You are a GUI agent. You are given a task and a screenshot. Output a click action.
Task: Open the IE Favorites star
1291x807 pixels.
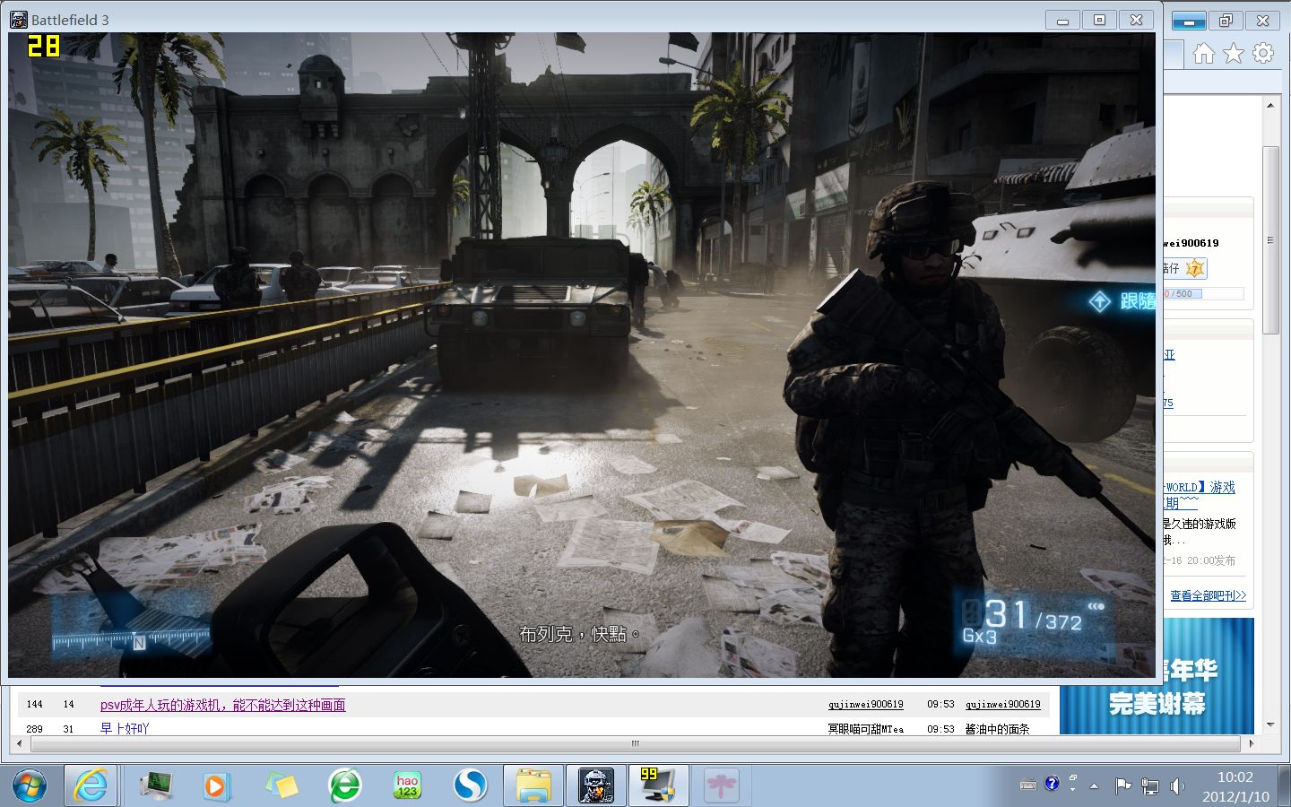[x=1234, y=54]
